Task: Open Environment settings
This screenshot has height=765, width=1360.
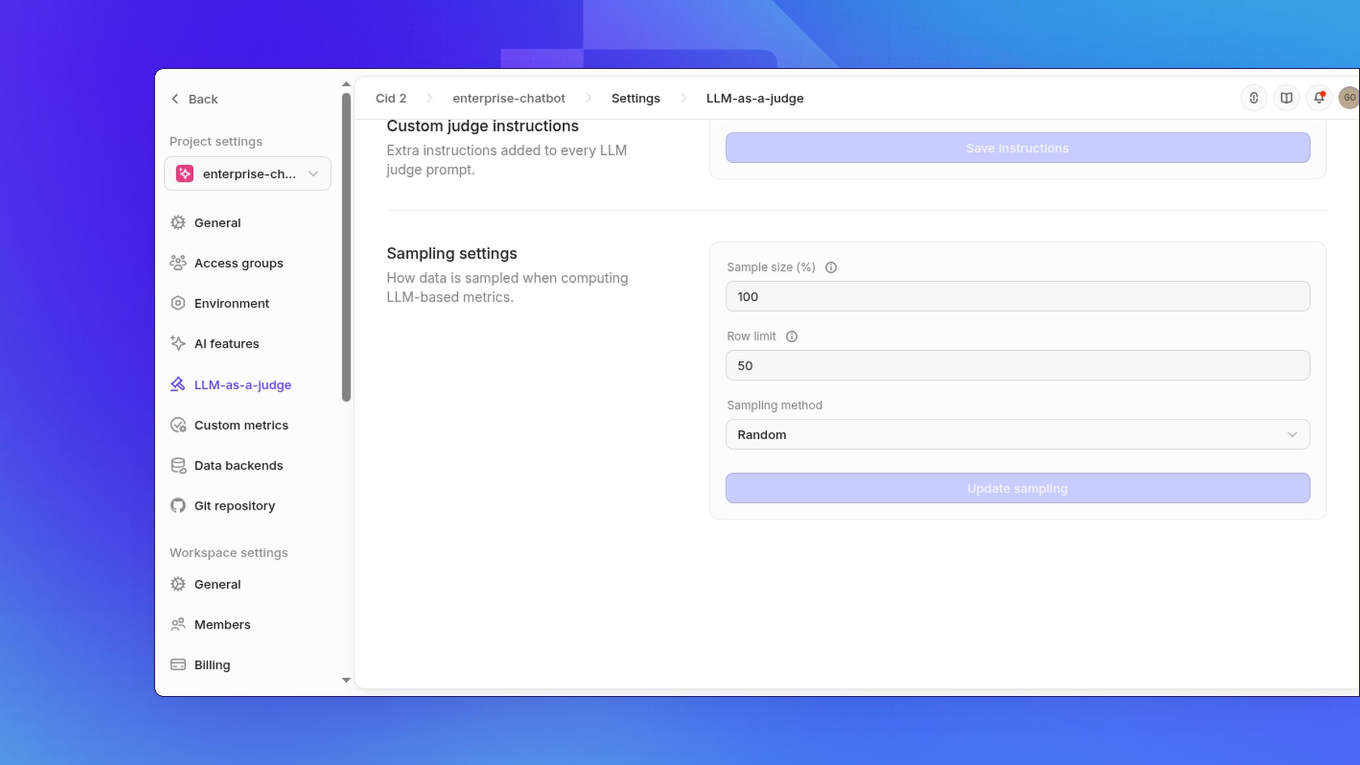Action: pyautogui.click(x=232, y=303)
